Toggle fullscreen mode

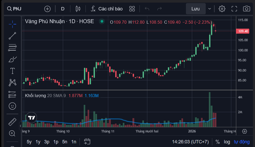click(x=234, y=9)
